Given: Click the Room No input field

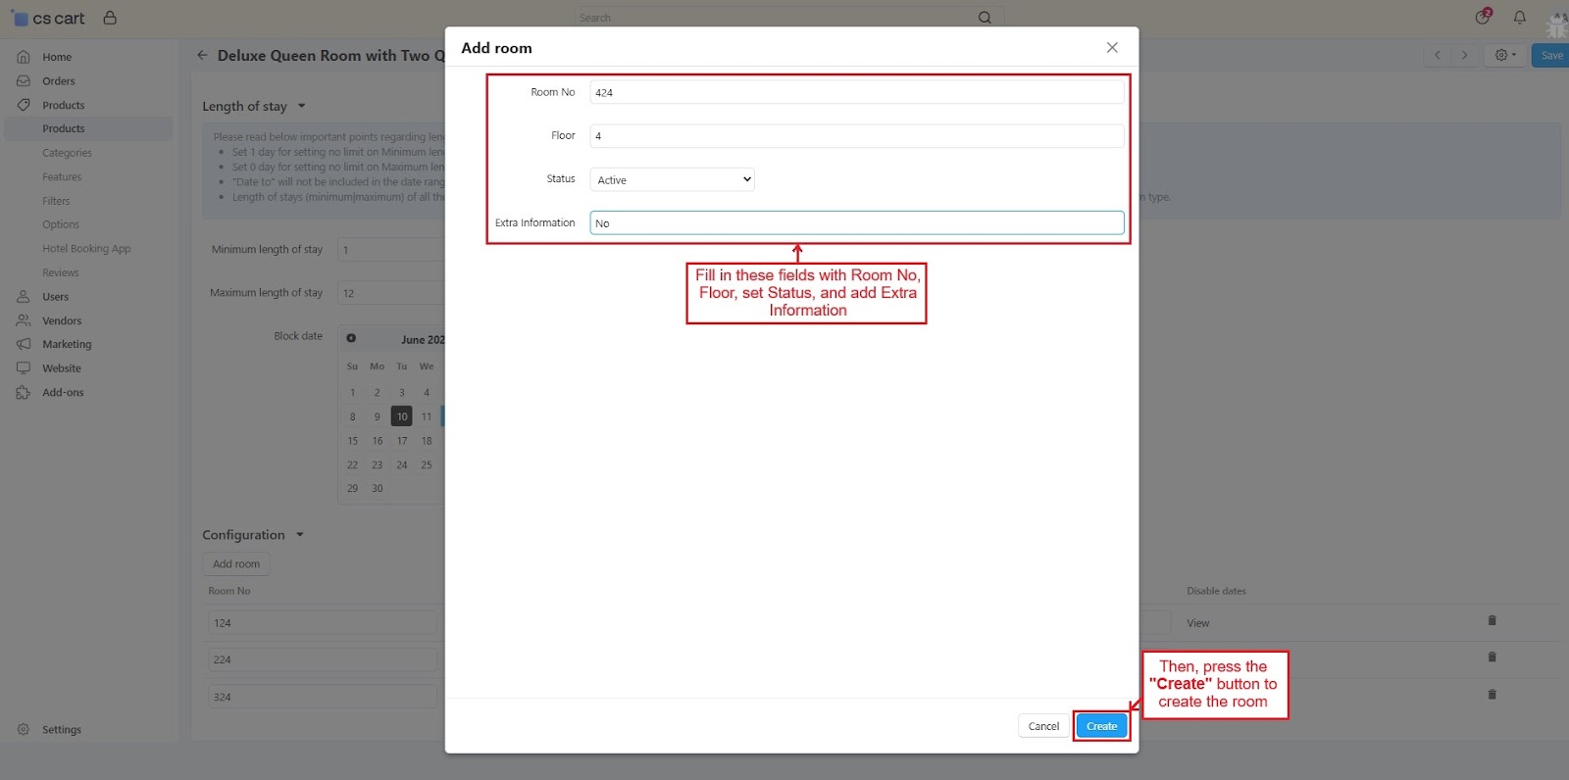Looking at the screenshot, I should coord(856,93).
